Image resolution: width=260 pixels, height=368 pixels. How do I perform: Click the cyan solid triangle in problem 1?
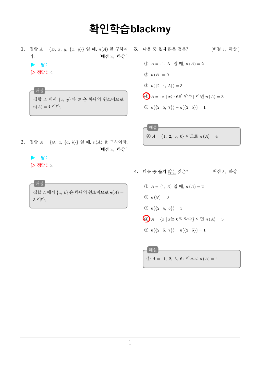[x=33, y=65]
